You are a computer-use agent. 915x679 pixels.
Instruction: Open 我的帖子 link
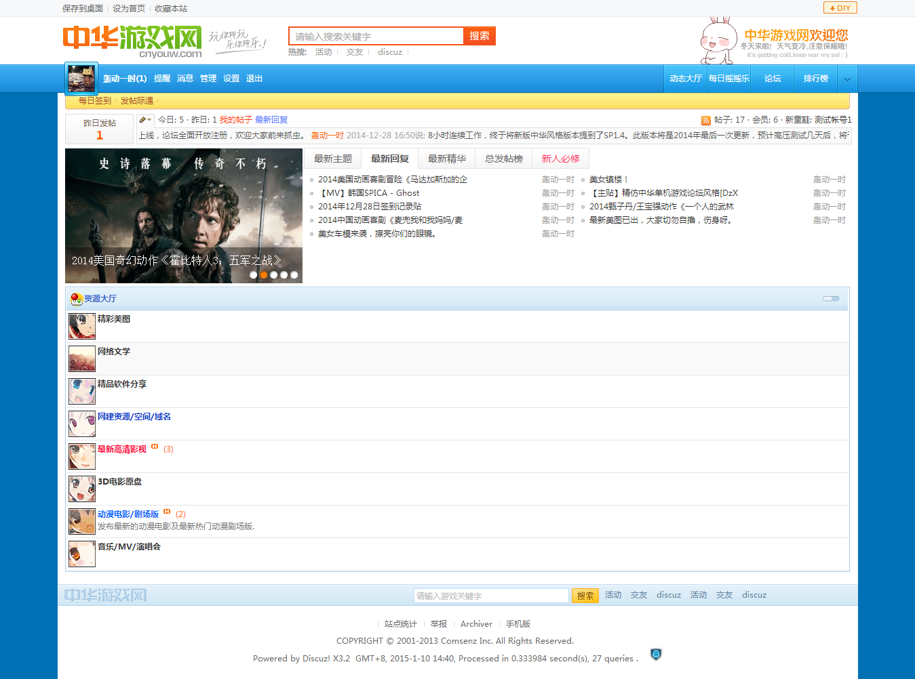pos(235,120)
